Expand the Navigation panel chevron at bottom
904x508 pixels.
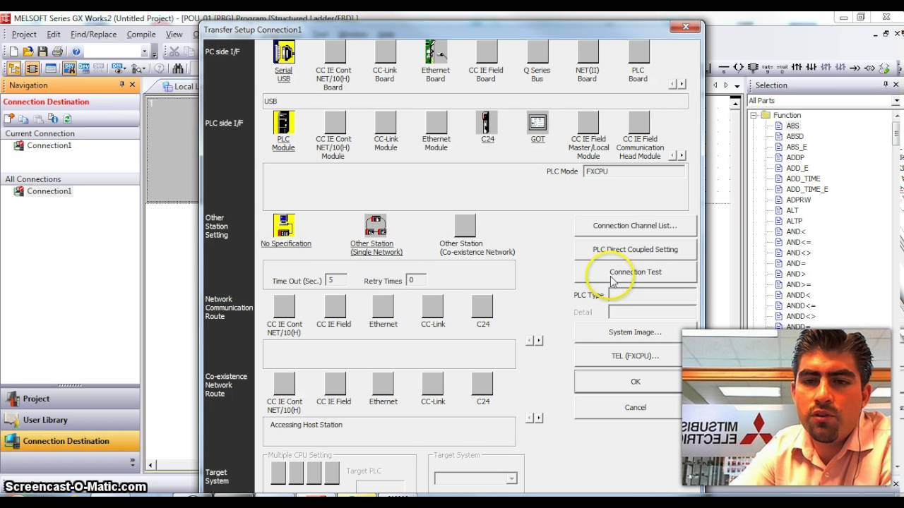(132, 462)
